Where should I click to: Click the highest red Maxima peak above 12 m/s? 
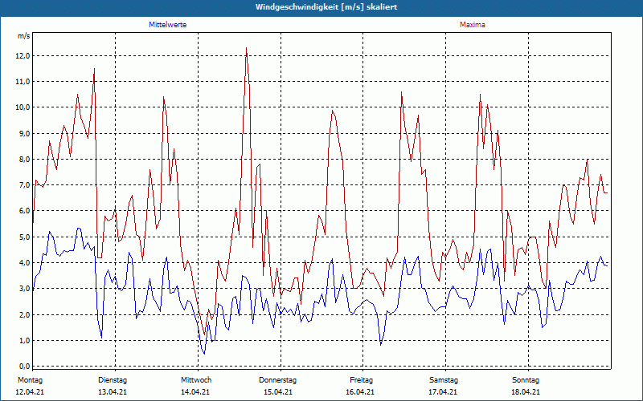point(246,48)
